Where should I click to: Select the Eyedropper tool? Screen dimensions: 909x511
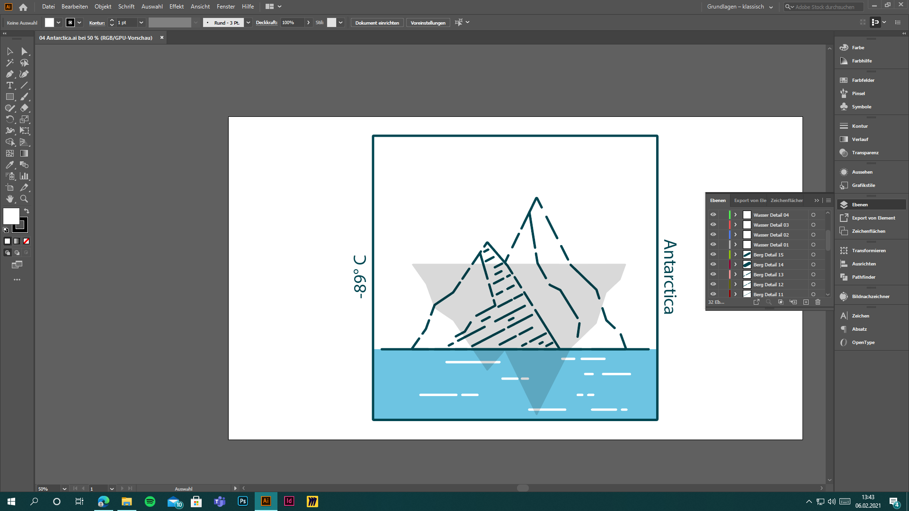[x=10, y=165]
